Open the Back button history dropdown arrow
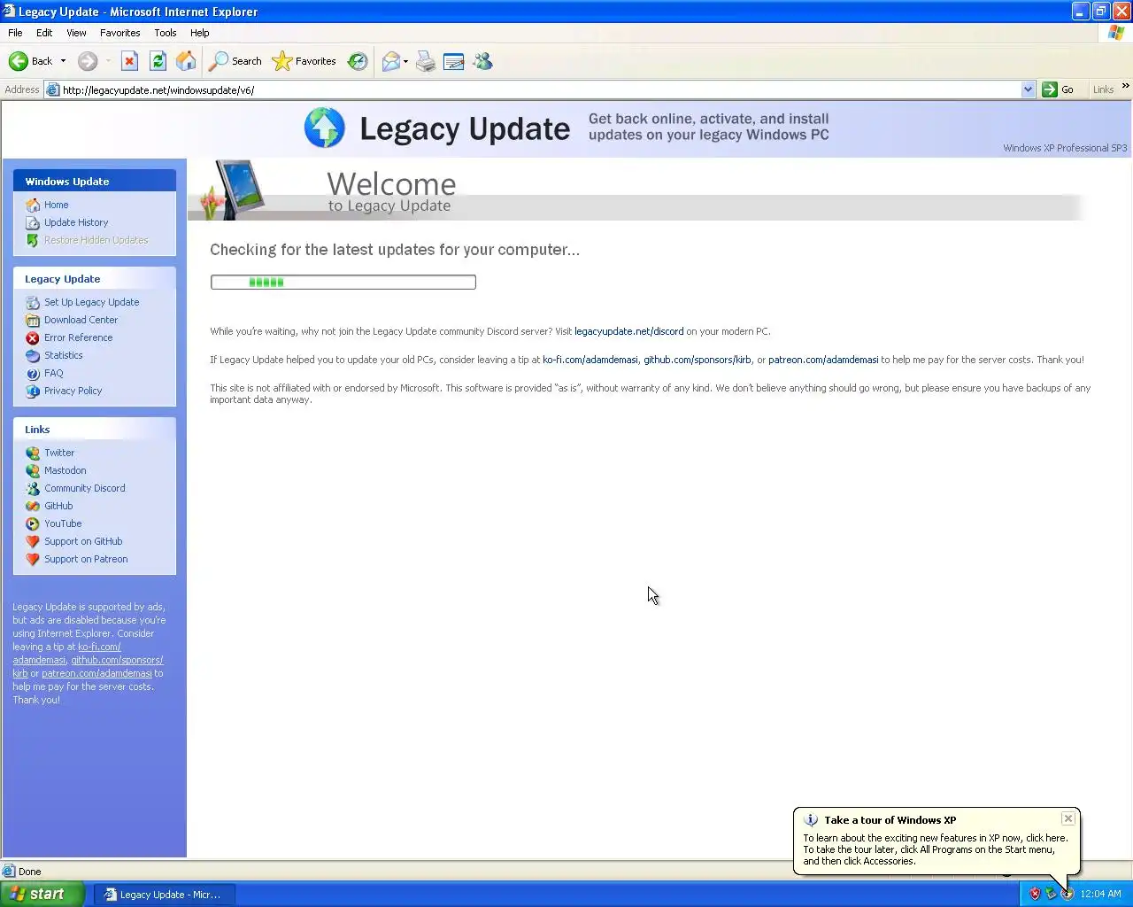Screen dimensions: 1133x907 (63, 61)
